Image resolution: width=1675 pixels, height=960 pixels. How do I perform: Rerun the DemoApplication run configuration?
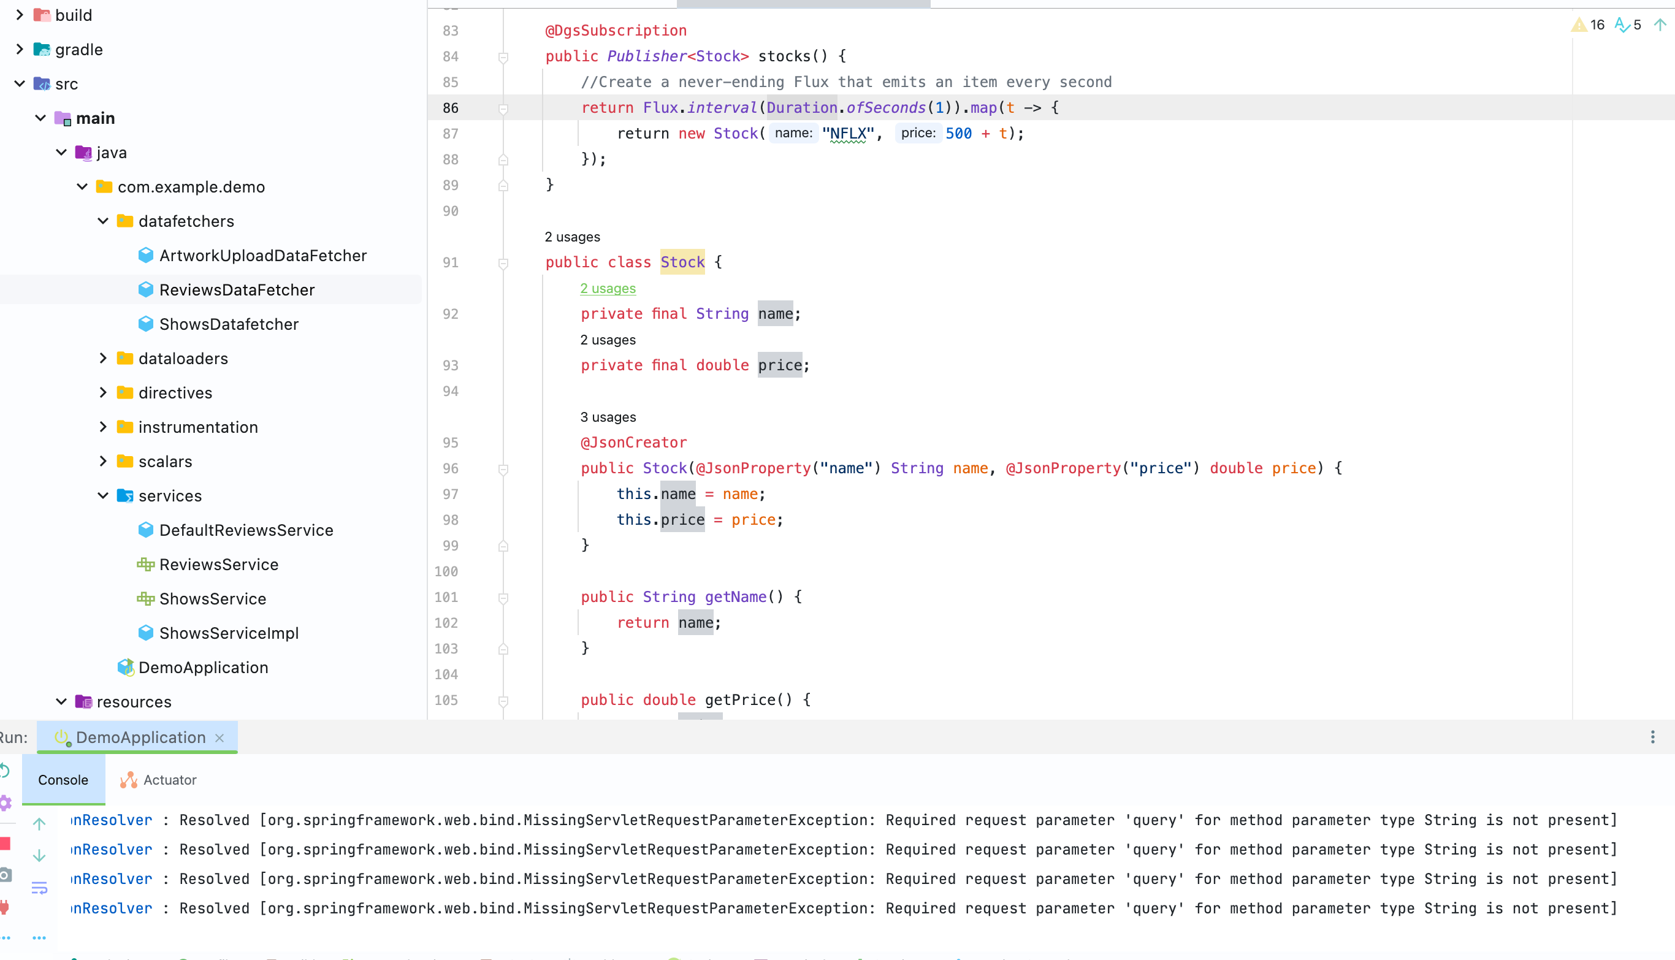click(5, 771)
